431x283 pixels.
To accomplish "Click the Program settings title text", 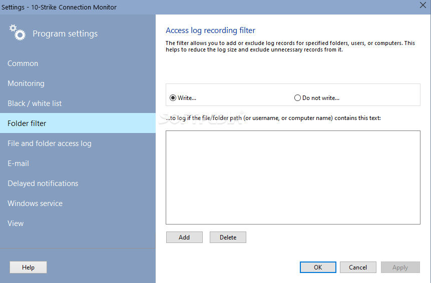I will 65,34.
